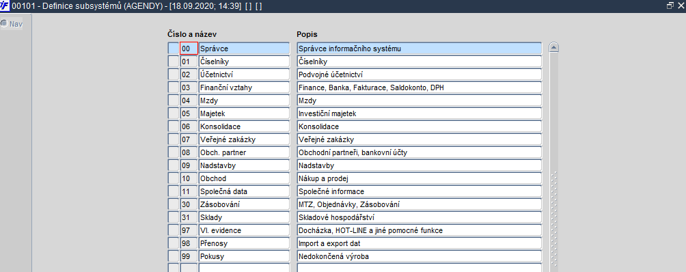686x272 pixels.
Task: Click the name field Číselníky
Action: click(x=244, y=62)
